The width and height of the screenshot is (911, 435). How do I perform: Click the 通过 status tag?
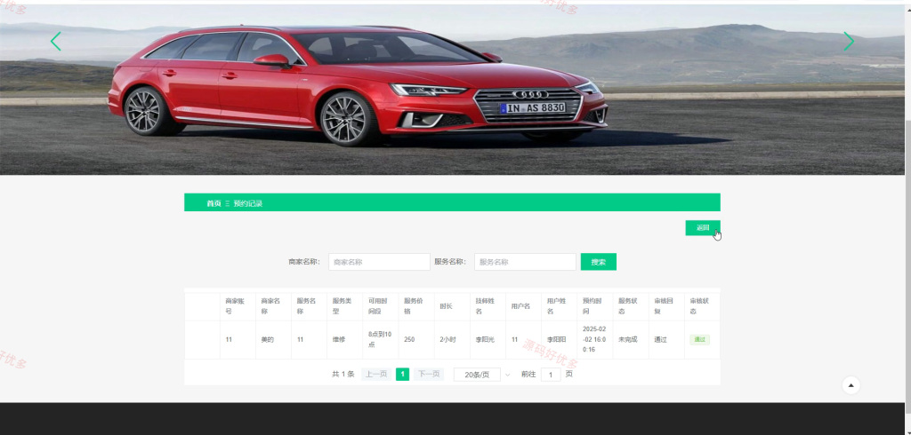[x=699, y=340]
